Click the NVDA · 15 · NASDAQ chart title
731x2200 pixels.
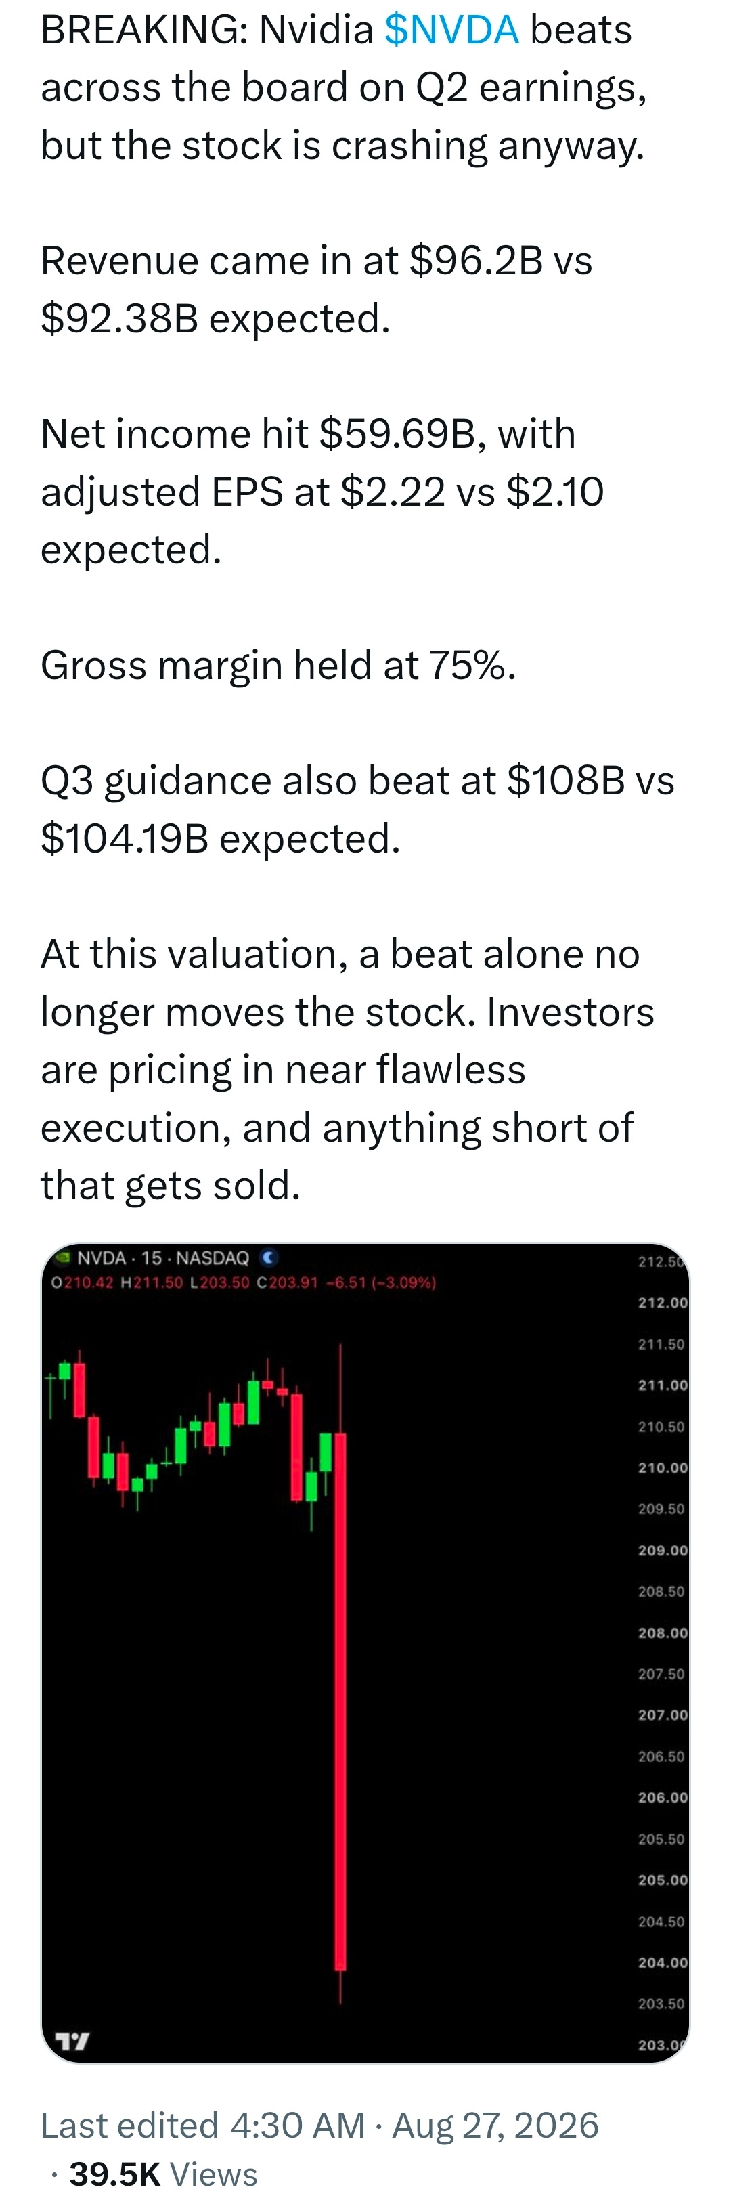[x=163, y=1257]
